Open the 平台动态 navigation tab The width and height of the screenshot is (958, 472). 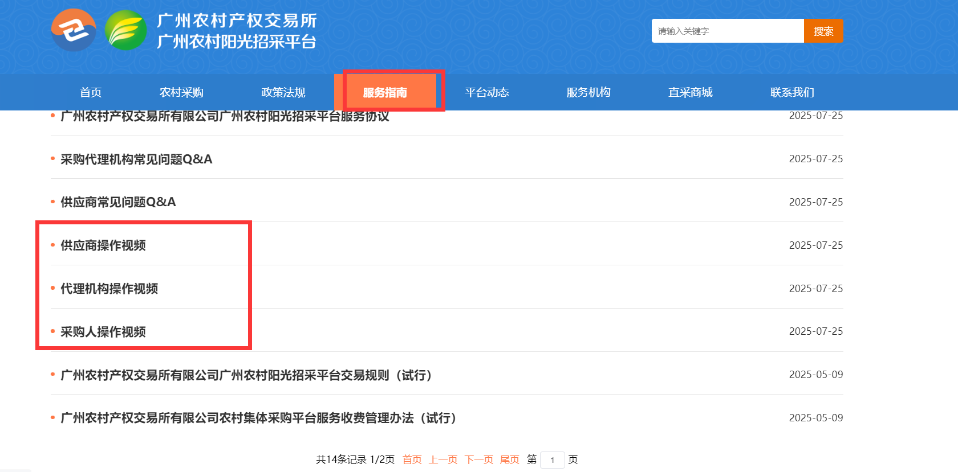[486, 92]
